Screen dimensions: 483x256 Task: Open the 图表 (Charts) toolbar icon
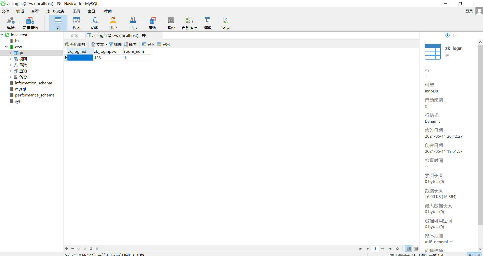point(226,23)
